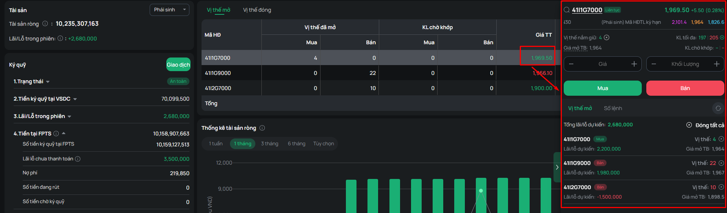Click the X icon next to Đóng tất cả
The height and width of the screenshot is (213, 727).
(689, 125)
